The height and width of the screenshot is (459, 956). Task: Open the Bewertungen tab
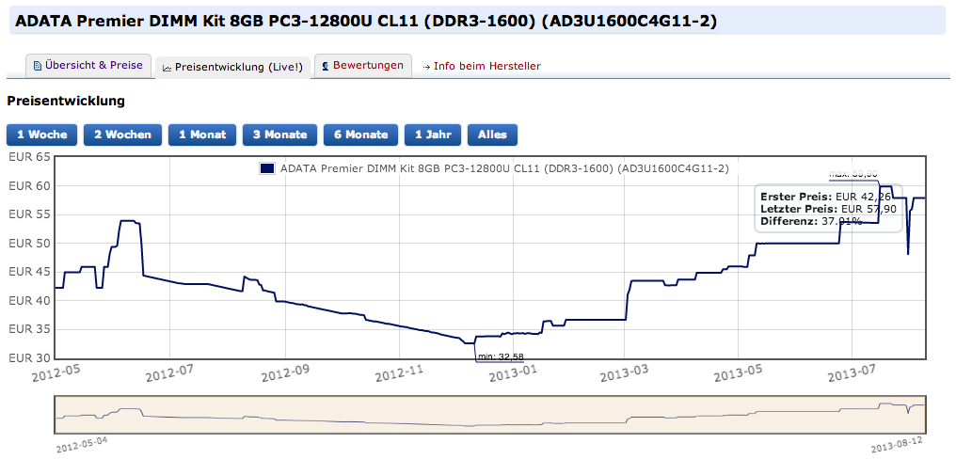click(x=363, y=65)
